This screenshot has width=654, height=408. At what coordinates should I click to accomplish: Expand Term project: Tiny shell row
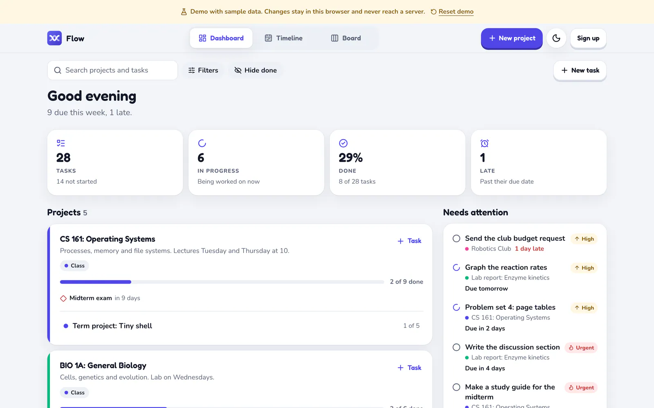pyautogui.click(x=242, y=326)
